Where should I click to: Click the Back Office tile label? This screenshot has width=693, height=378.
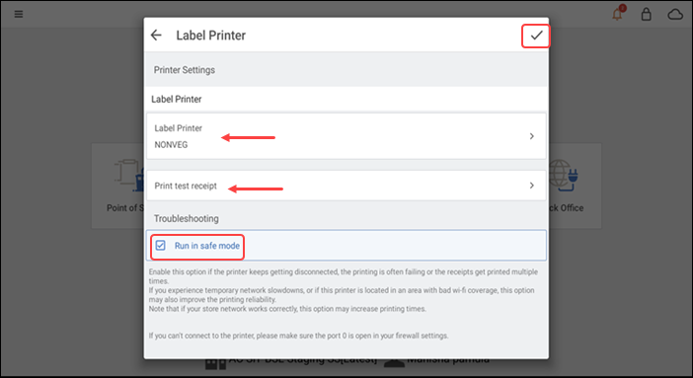(567, 208)
